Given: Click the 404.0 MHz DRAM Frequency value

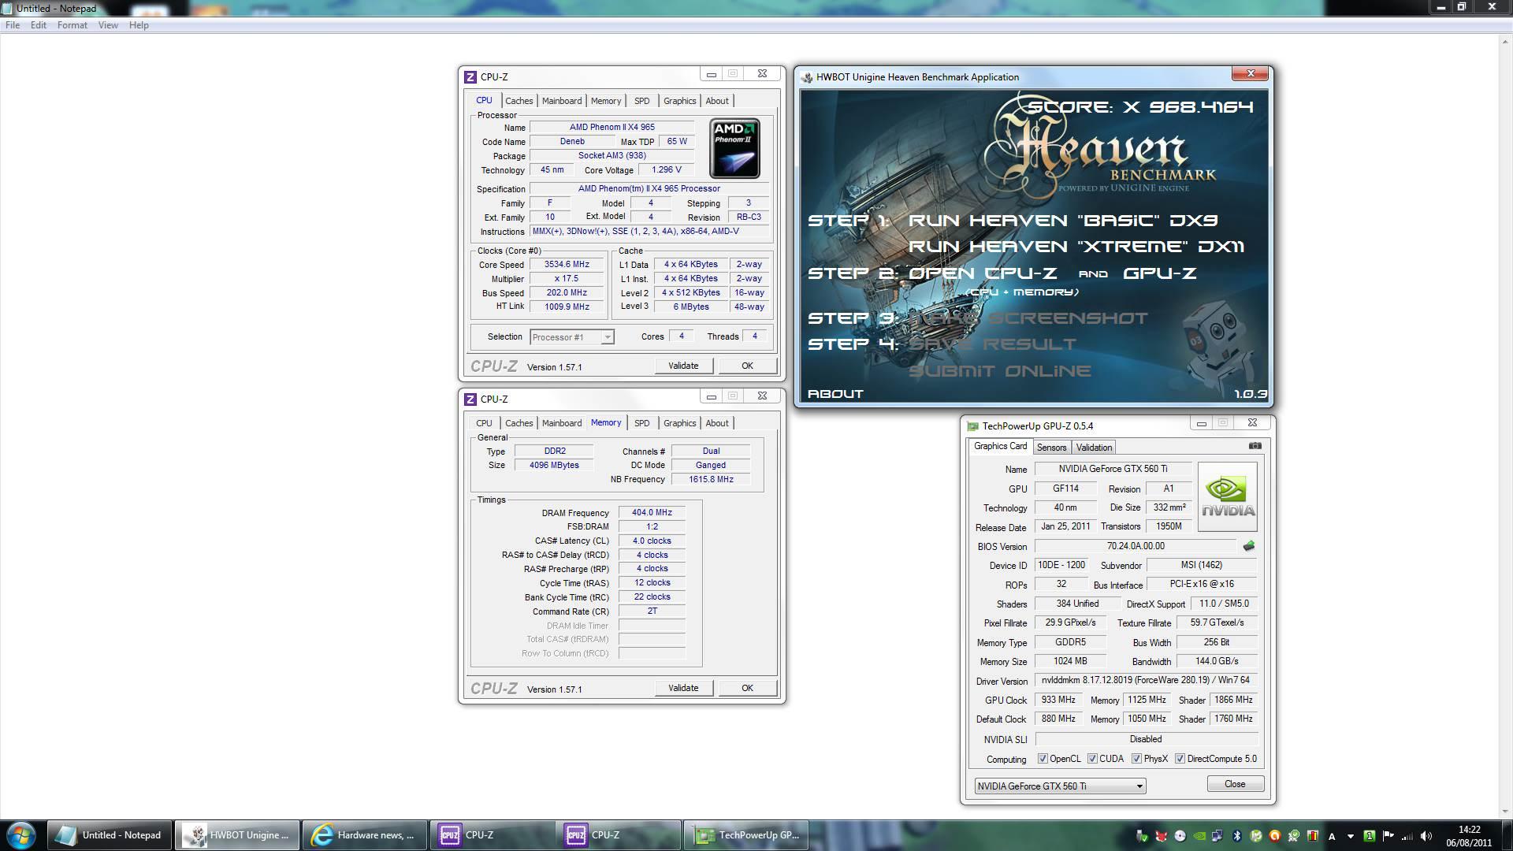Looking at the screenshot, I should (x=652, y=512).
